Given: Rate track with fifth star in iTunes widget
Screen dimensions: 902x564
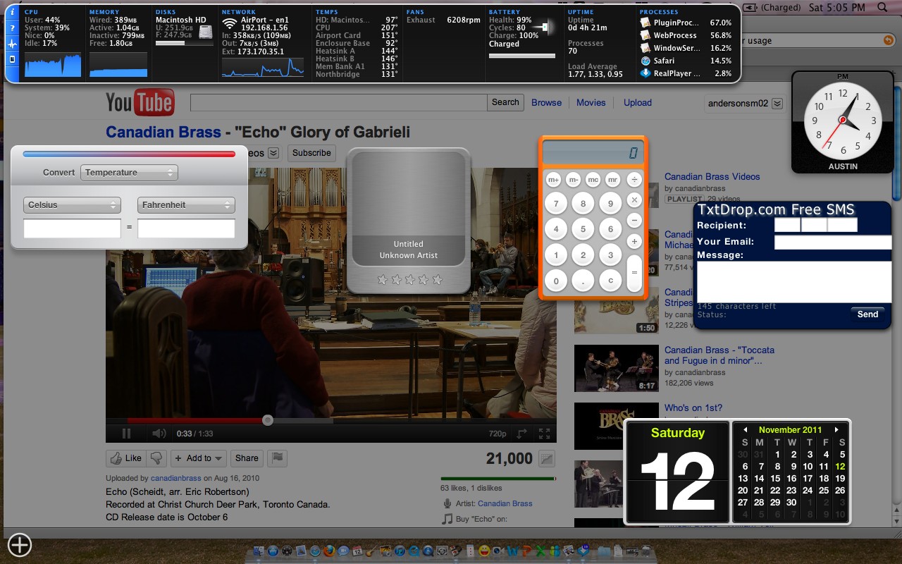Looking at the screenshot, I should pyautogui.click(x=437, y=280).
